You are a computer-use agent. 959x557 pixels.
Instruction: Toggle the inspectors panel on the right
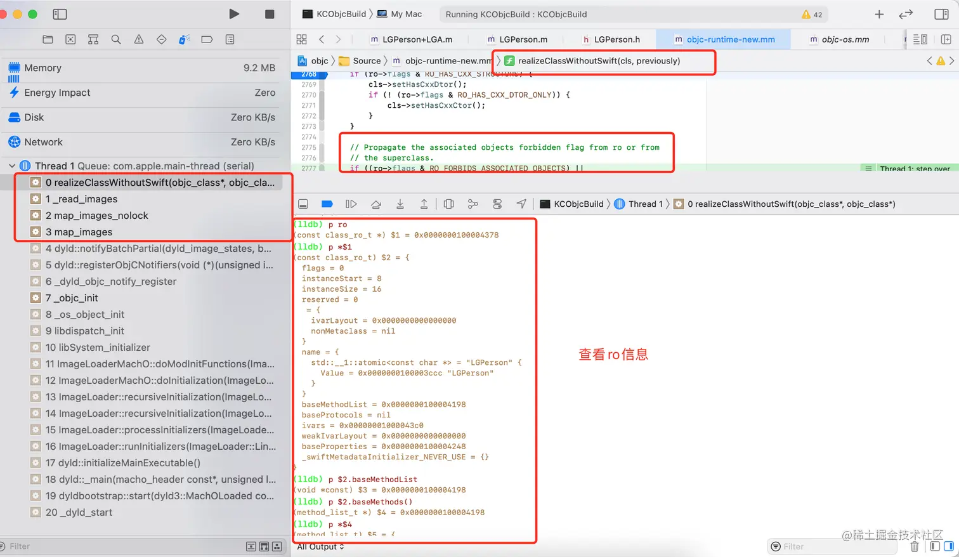[x=942, y=14]
